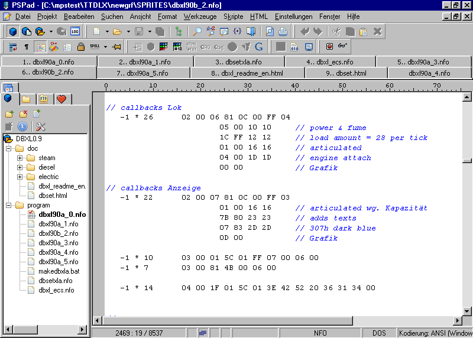Open project settings wrench-and-screwdriver icon
473x338 pixels.
click(x=40, y=126)
